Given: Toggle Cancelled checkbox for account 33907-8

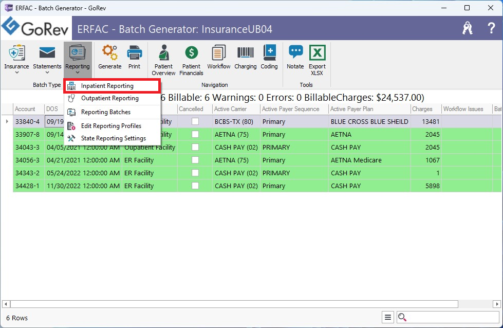Looking at the screenshot, I should click(195, 134).
